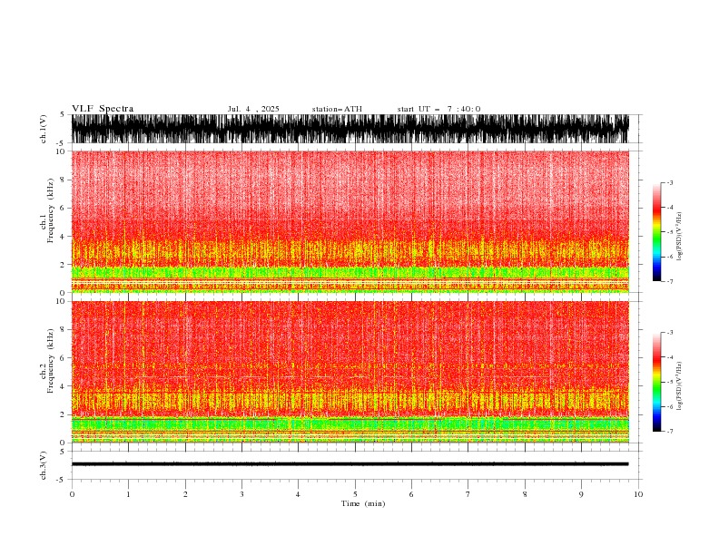
Task: Click the "-5" tick on the ch.1 colorbar
Action: (x=670, y=232)
